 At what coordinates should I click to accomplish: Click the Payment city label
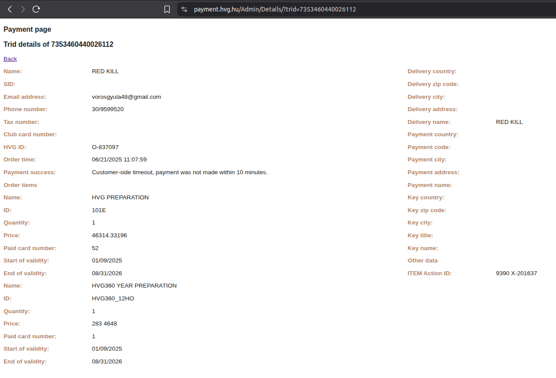point(427,160)
